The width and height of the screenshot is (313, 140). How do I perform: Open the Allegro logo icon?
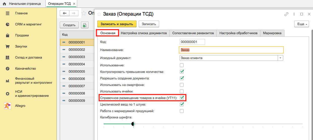8,106
